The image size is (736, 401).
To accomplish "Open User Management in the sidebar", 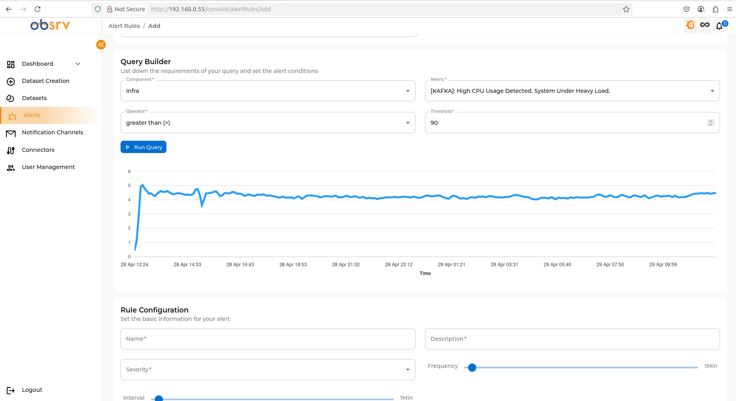I will (x=48, y=167).
